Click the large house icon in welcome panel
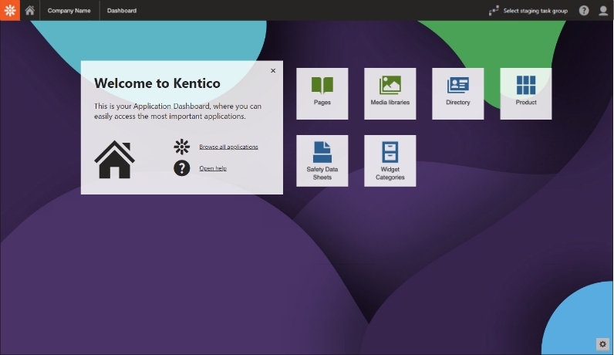Screen dimensions: 614x355 pyautogui.click(x=115, y=160)
